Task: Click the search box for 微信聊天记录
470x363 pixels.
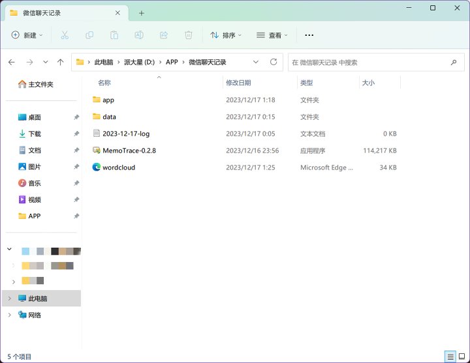Action: 369,63
